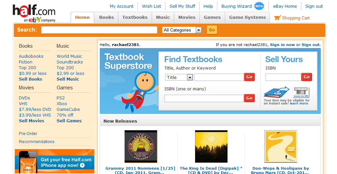This screenshot has width=337, height=174.
Task: Open Doo-Wops & Hooligans album cover
Action: [x=281, y=146]
